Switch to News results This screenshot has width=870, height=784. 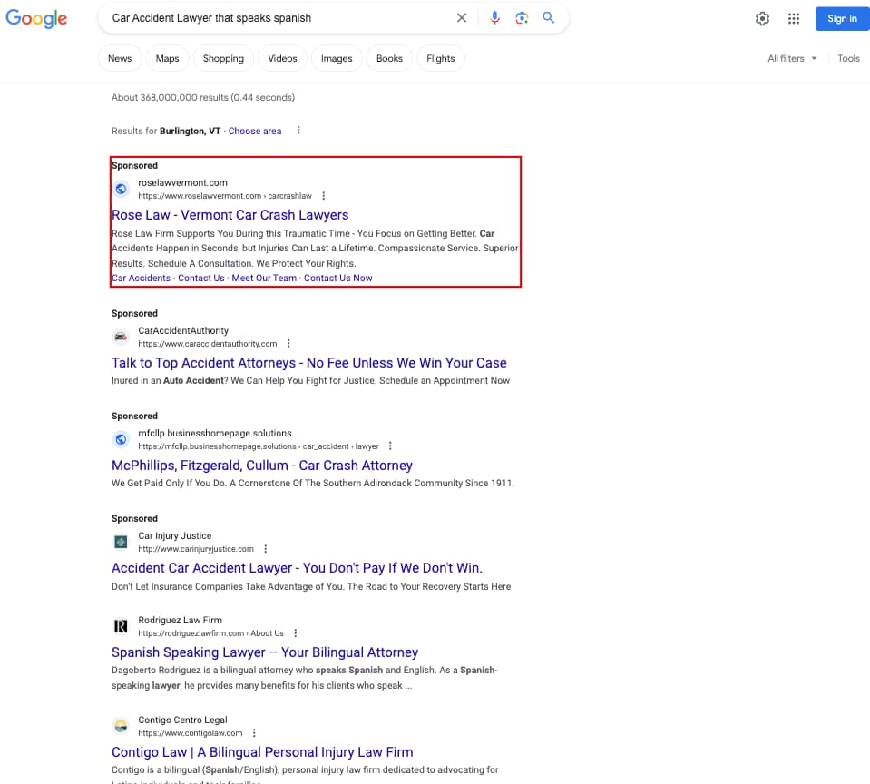pos(120,58)
